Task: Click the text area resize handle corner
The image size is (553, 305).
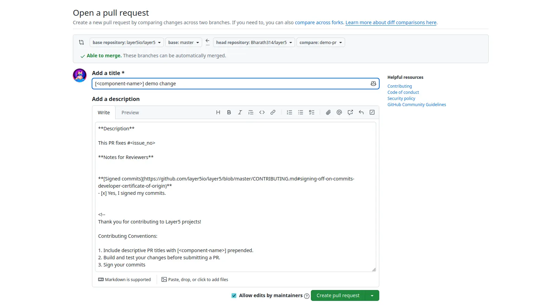Action: pos(374,270)
